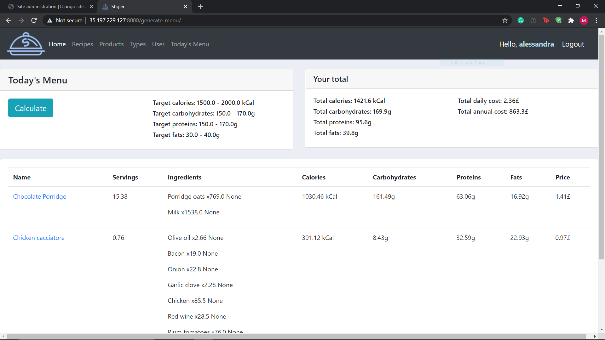The height and width of the screenshot is (340, 605).
Task: Go back with browser back arrow
Action: (x=9, y=20)
